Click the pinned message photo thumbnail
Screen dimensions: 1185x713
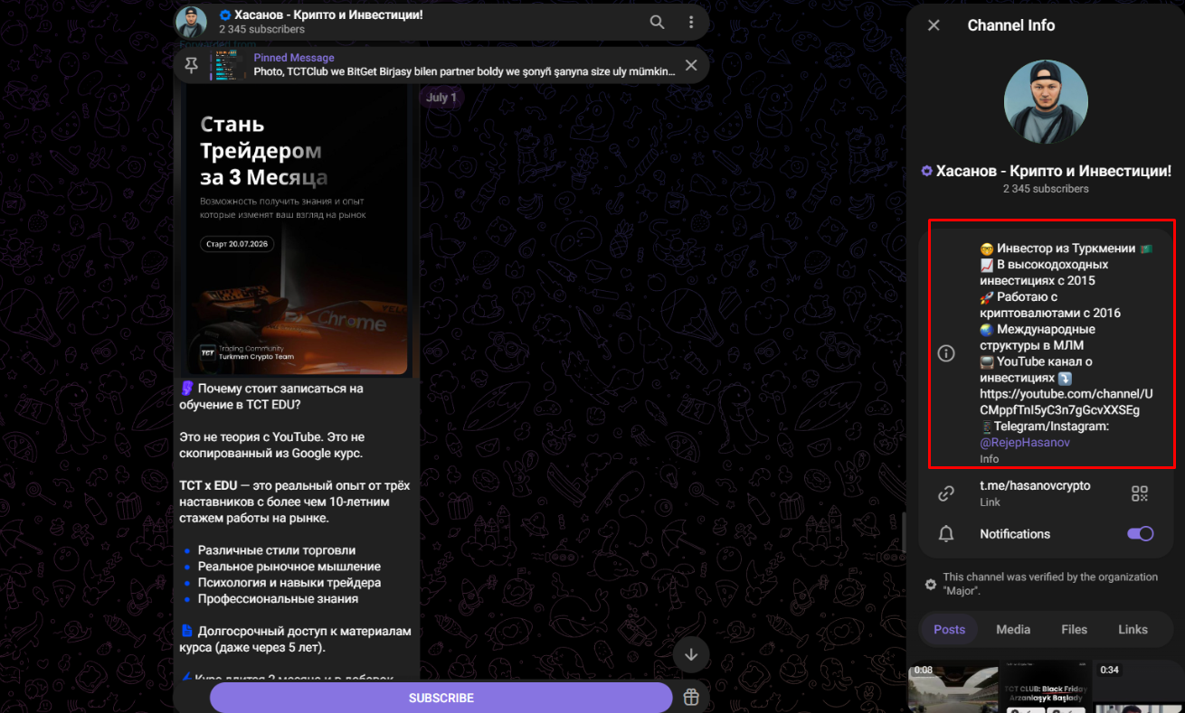click(227, 65)
